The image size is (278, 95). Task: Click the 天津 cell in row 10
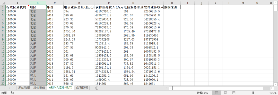(x=38, y=43)
